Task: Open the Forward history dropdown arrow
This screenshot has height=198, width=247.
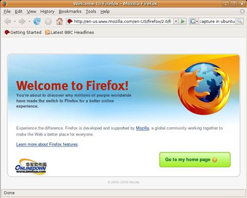Action: [x=29, y=21]
